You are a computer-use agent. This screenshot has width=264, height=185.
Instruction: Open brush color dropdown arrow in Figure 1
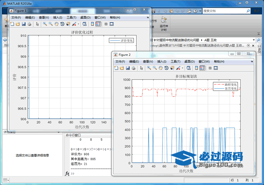tap(78, 24)
